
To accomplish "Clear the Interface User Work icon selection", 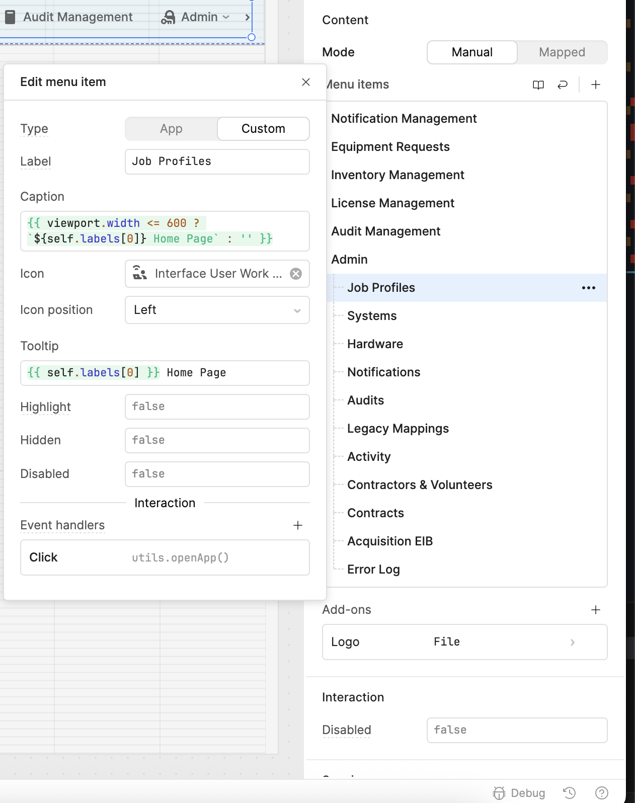I will coord(296,274).
